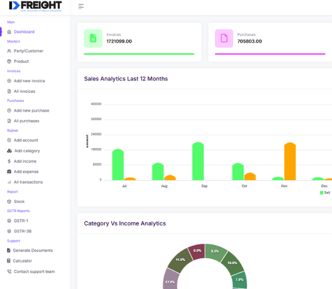Click the 9.3% donut segment

pos(215,252)
